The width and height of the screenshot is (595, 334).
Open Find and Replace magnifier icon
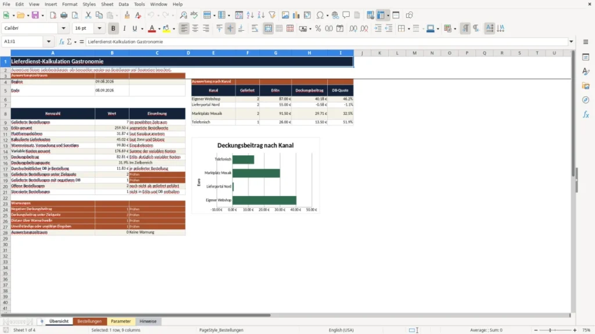click(183, 15)
